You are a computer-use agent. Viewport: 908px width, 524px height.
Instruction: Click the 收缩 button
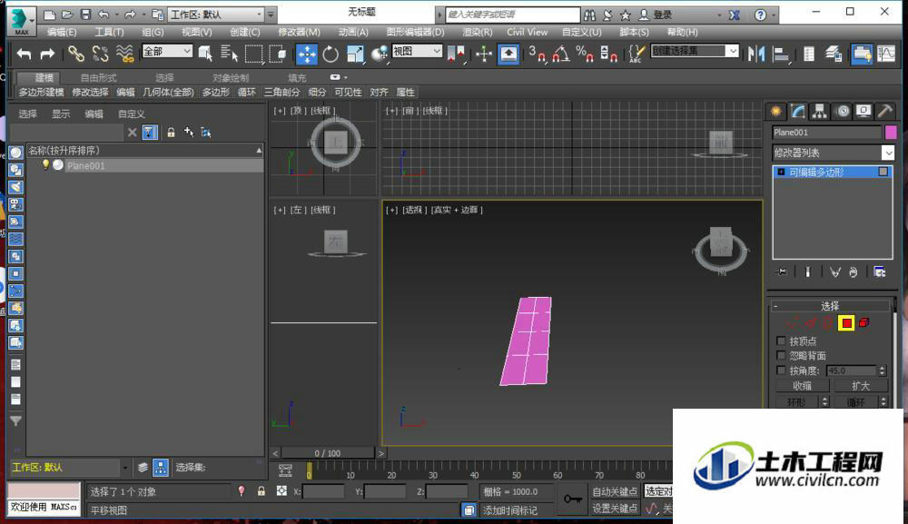point(802,386)
